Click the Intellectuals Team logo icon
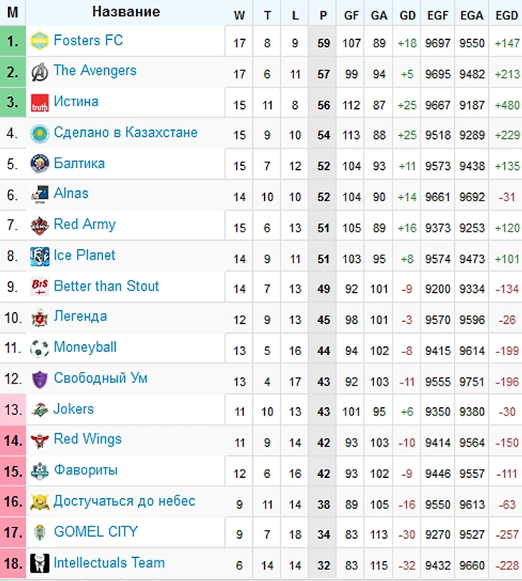This screenshot has width=522, height=581. tap(39, 564)
